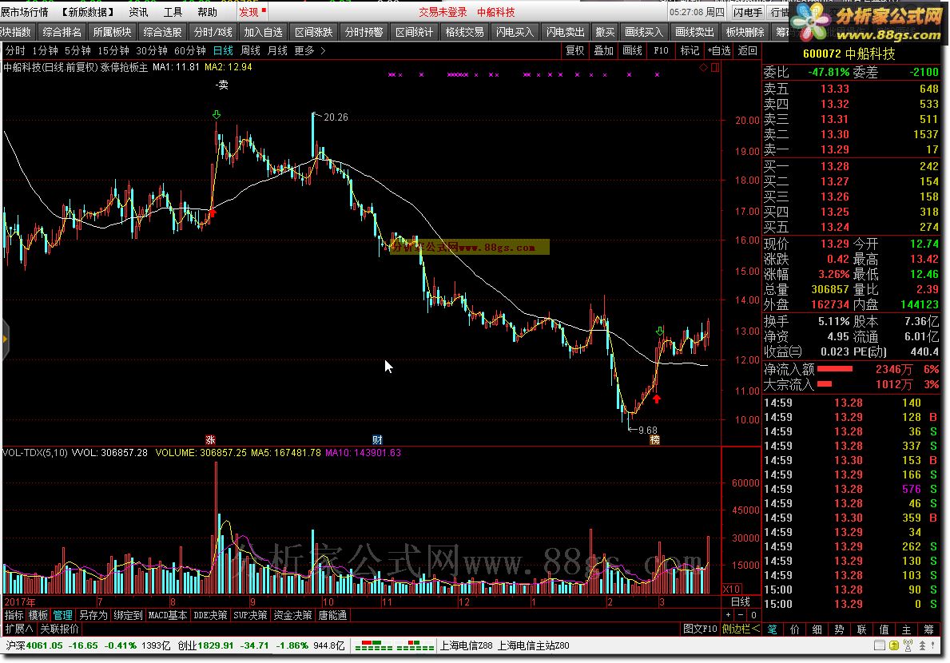Expand 更多 period options
Screen dimensions: 950x663
309,51
